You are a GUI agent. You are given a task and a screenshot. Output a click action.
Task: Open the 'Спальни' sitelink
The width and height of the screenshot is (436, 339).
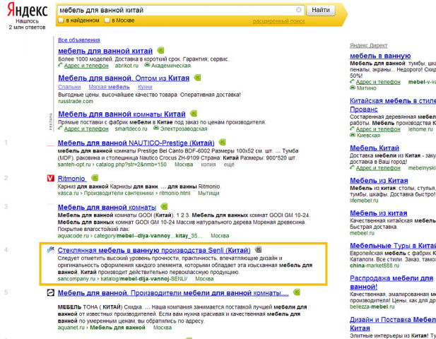[69, 87]
